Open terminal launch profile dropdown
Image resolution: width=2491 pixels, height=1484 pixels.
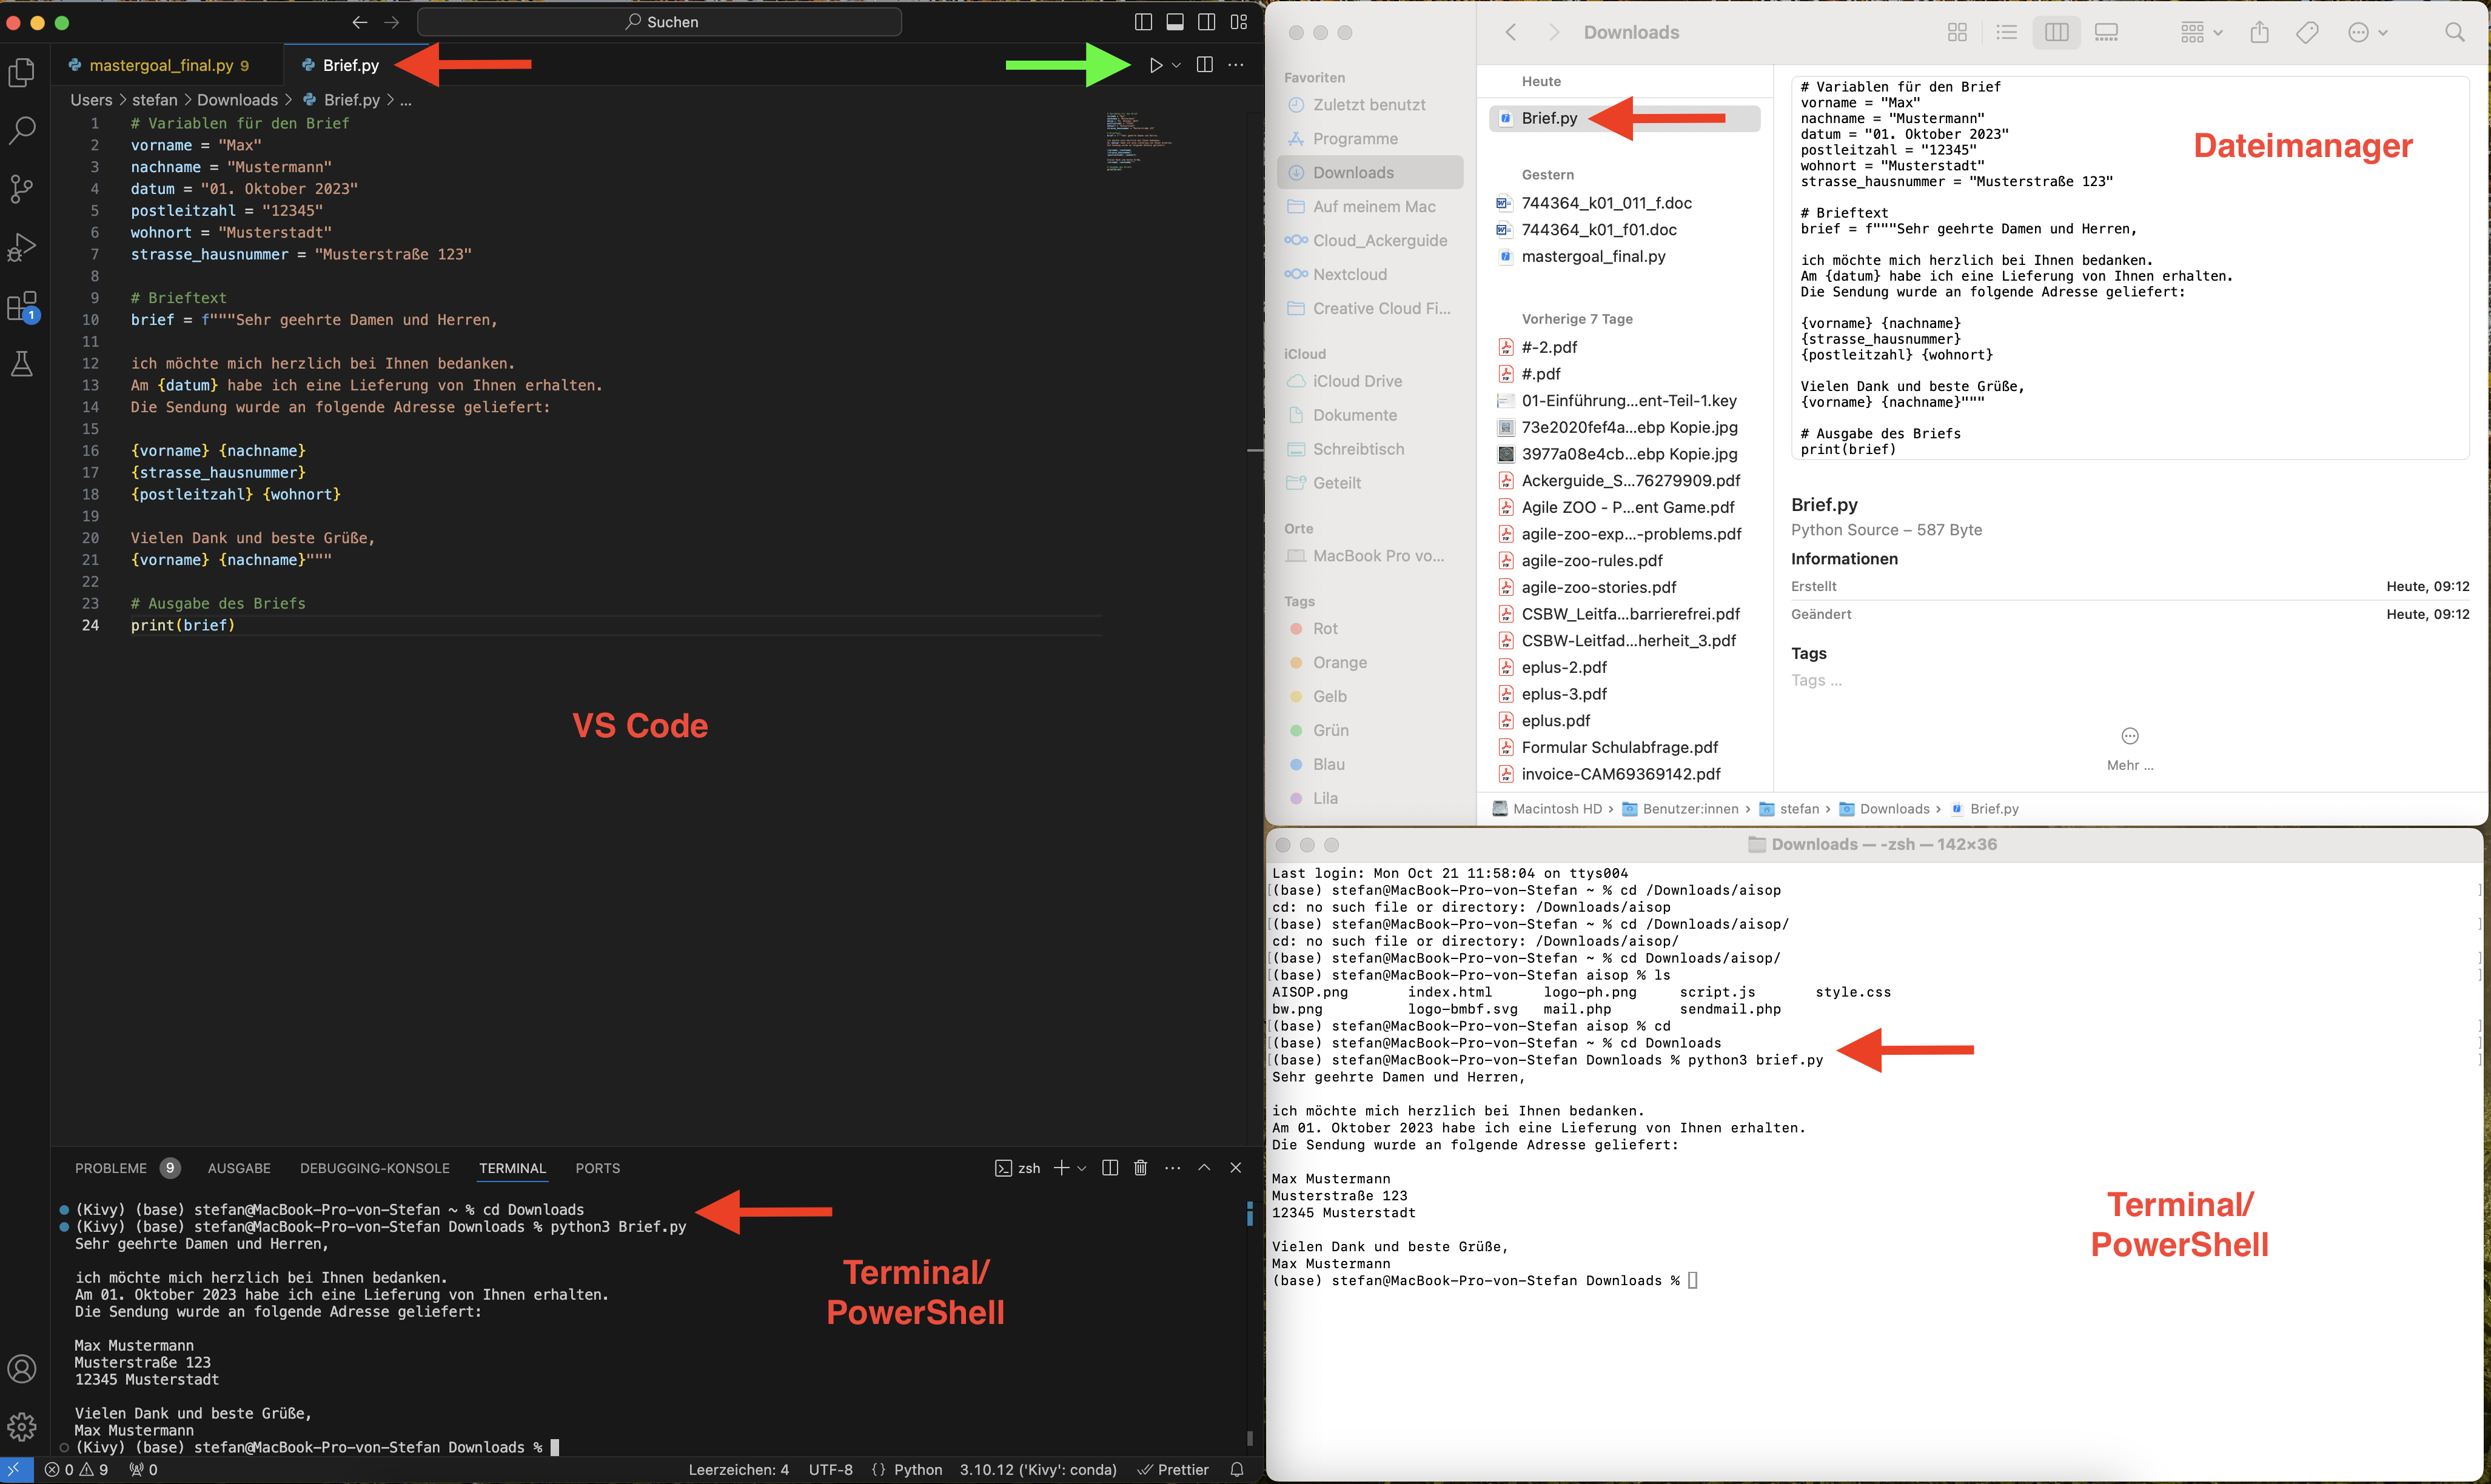(1082, 1168)
